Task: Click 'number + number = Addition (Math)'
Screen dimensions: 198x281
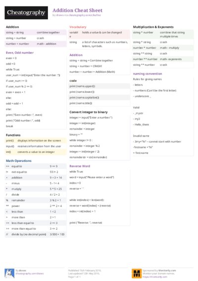Action: pyautogui.click(x=92, y=72)
